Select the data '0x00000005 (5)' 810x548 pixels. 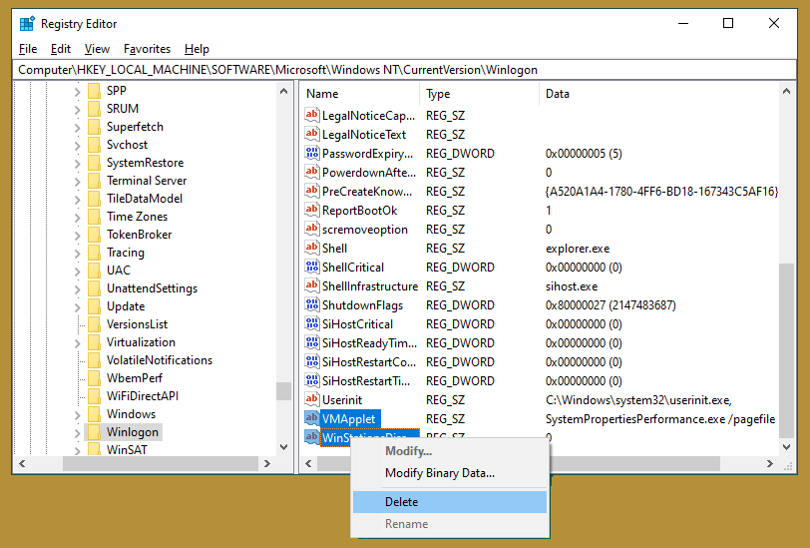pyautogui.click(x=584, y=154)
